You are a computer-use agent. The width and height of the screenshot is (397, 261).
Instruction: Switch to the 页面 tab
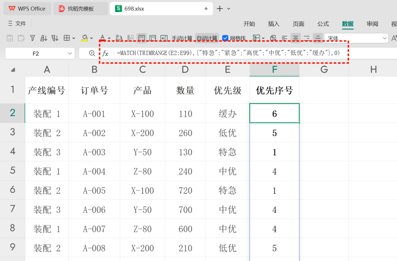(298, 24)
